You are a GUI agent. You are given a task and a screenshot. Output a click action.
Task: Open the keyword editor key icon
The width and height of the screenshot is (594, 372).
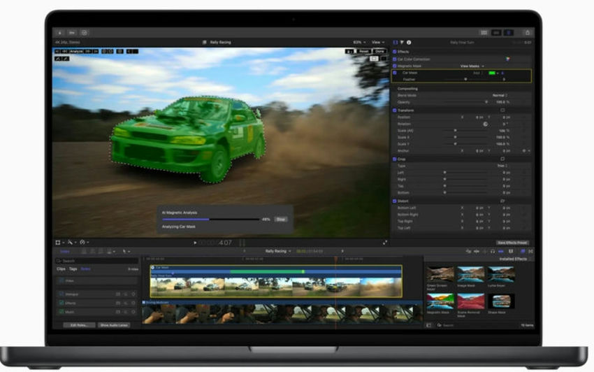coord(72,33)
